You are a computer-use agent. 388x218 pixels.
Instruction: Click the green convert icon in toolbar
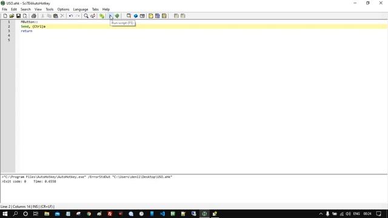coord(102,16)
